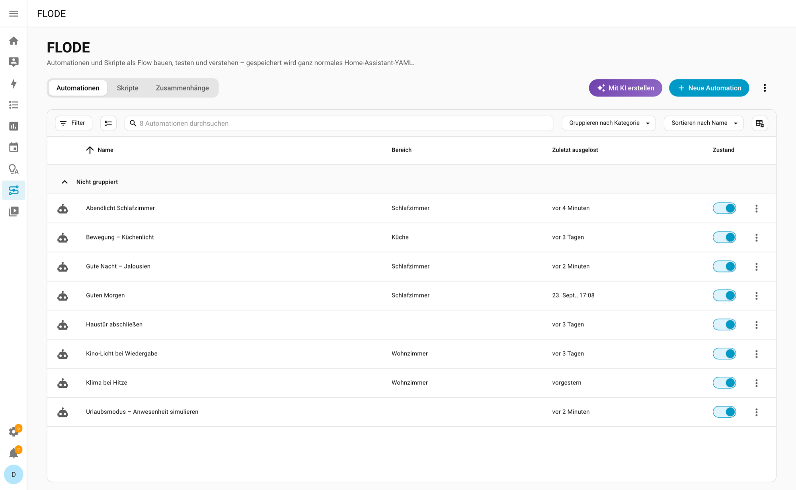This screenshot has width=796, height=490.
Task: Open the Calendar icon in sidebar
Action: pyautogui.click(x=14, y=147)
